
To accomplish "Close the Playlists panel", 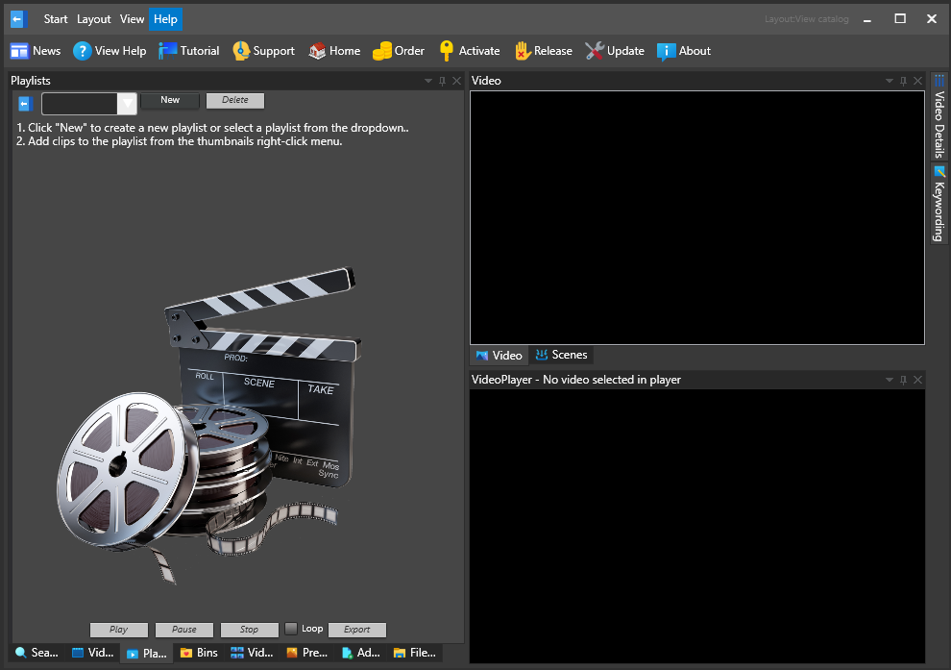I will 456,81.
